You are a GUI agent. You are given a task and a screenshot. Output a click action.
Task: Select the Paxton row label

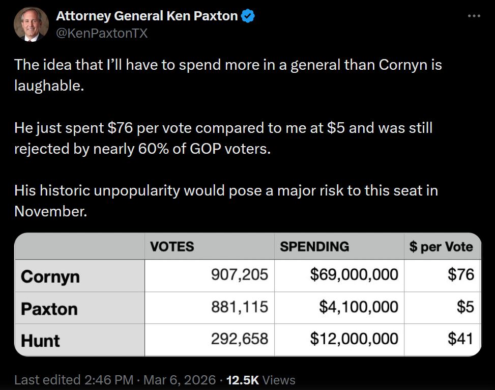[49, 309]
